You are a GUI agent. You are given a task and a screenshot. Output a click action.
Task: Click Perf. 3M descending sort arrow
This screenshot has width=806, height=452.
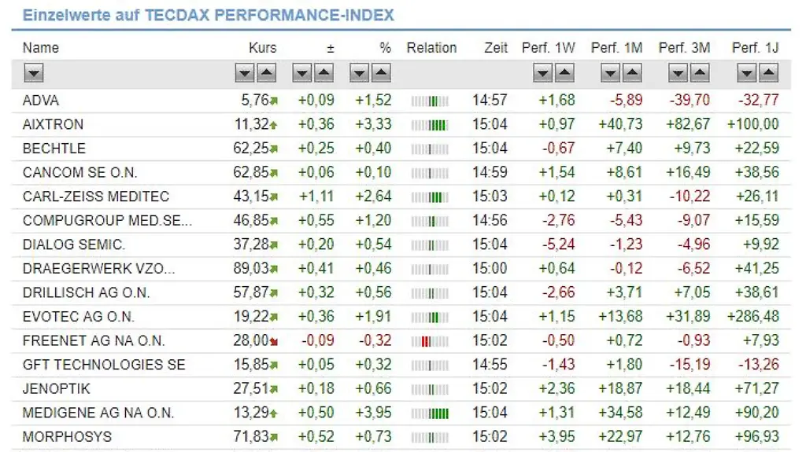pyautogui.click(x=678, y=74)
